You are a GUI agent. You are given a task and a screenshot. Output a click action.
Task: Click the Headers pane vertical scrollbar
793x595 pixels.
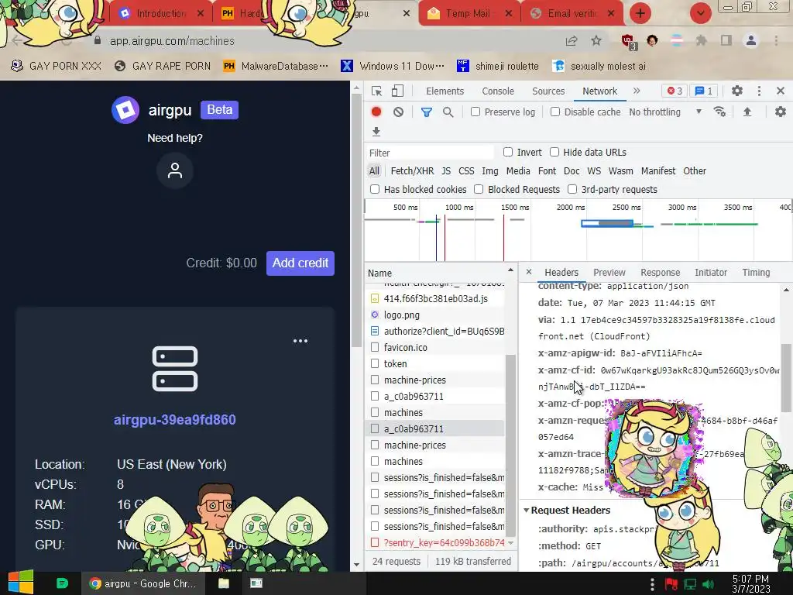[x=786, y=377]
